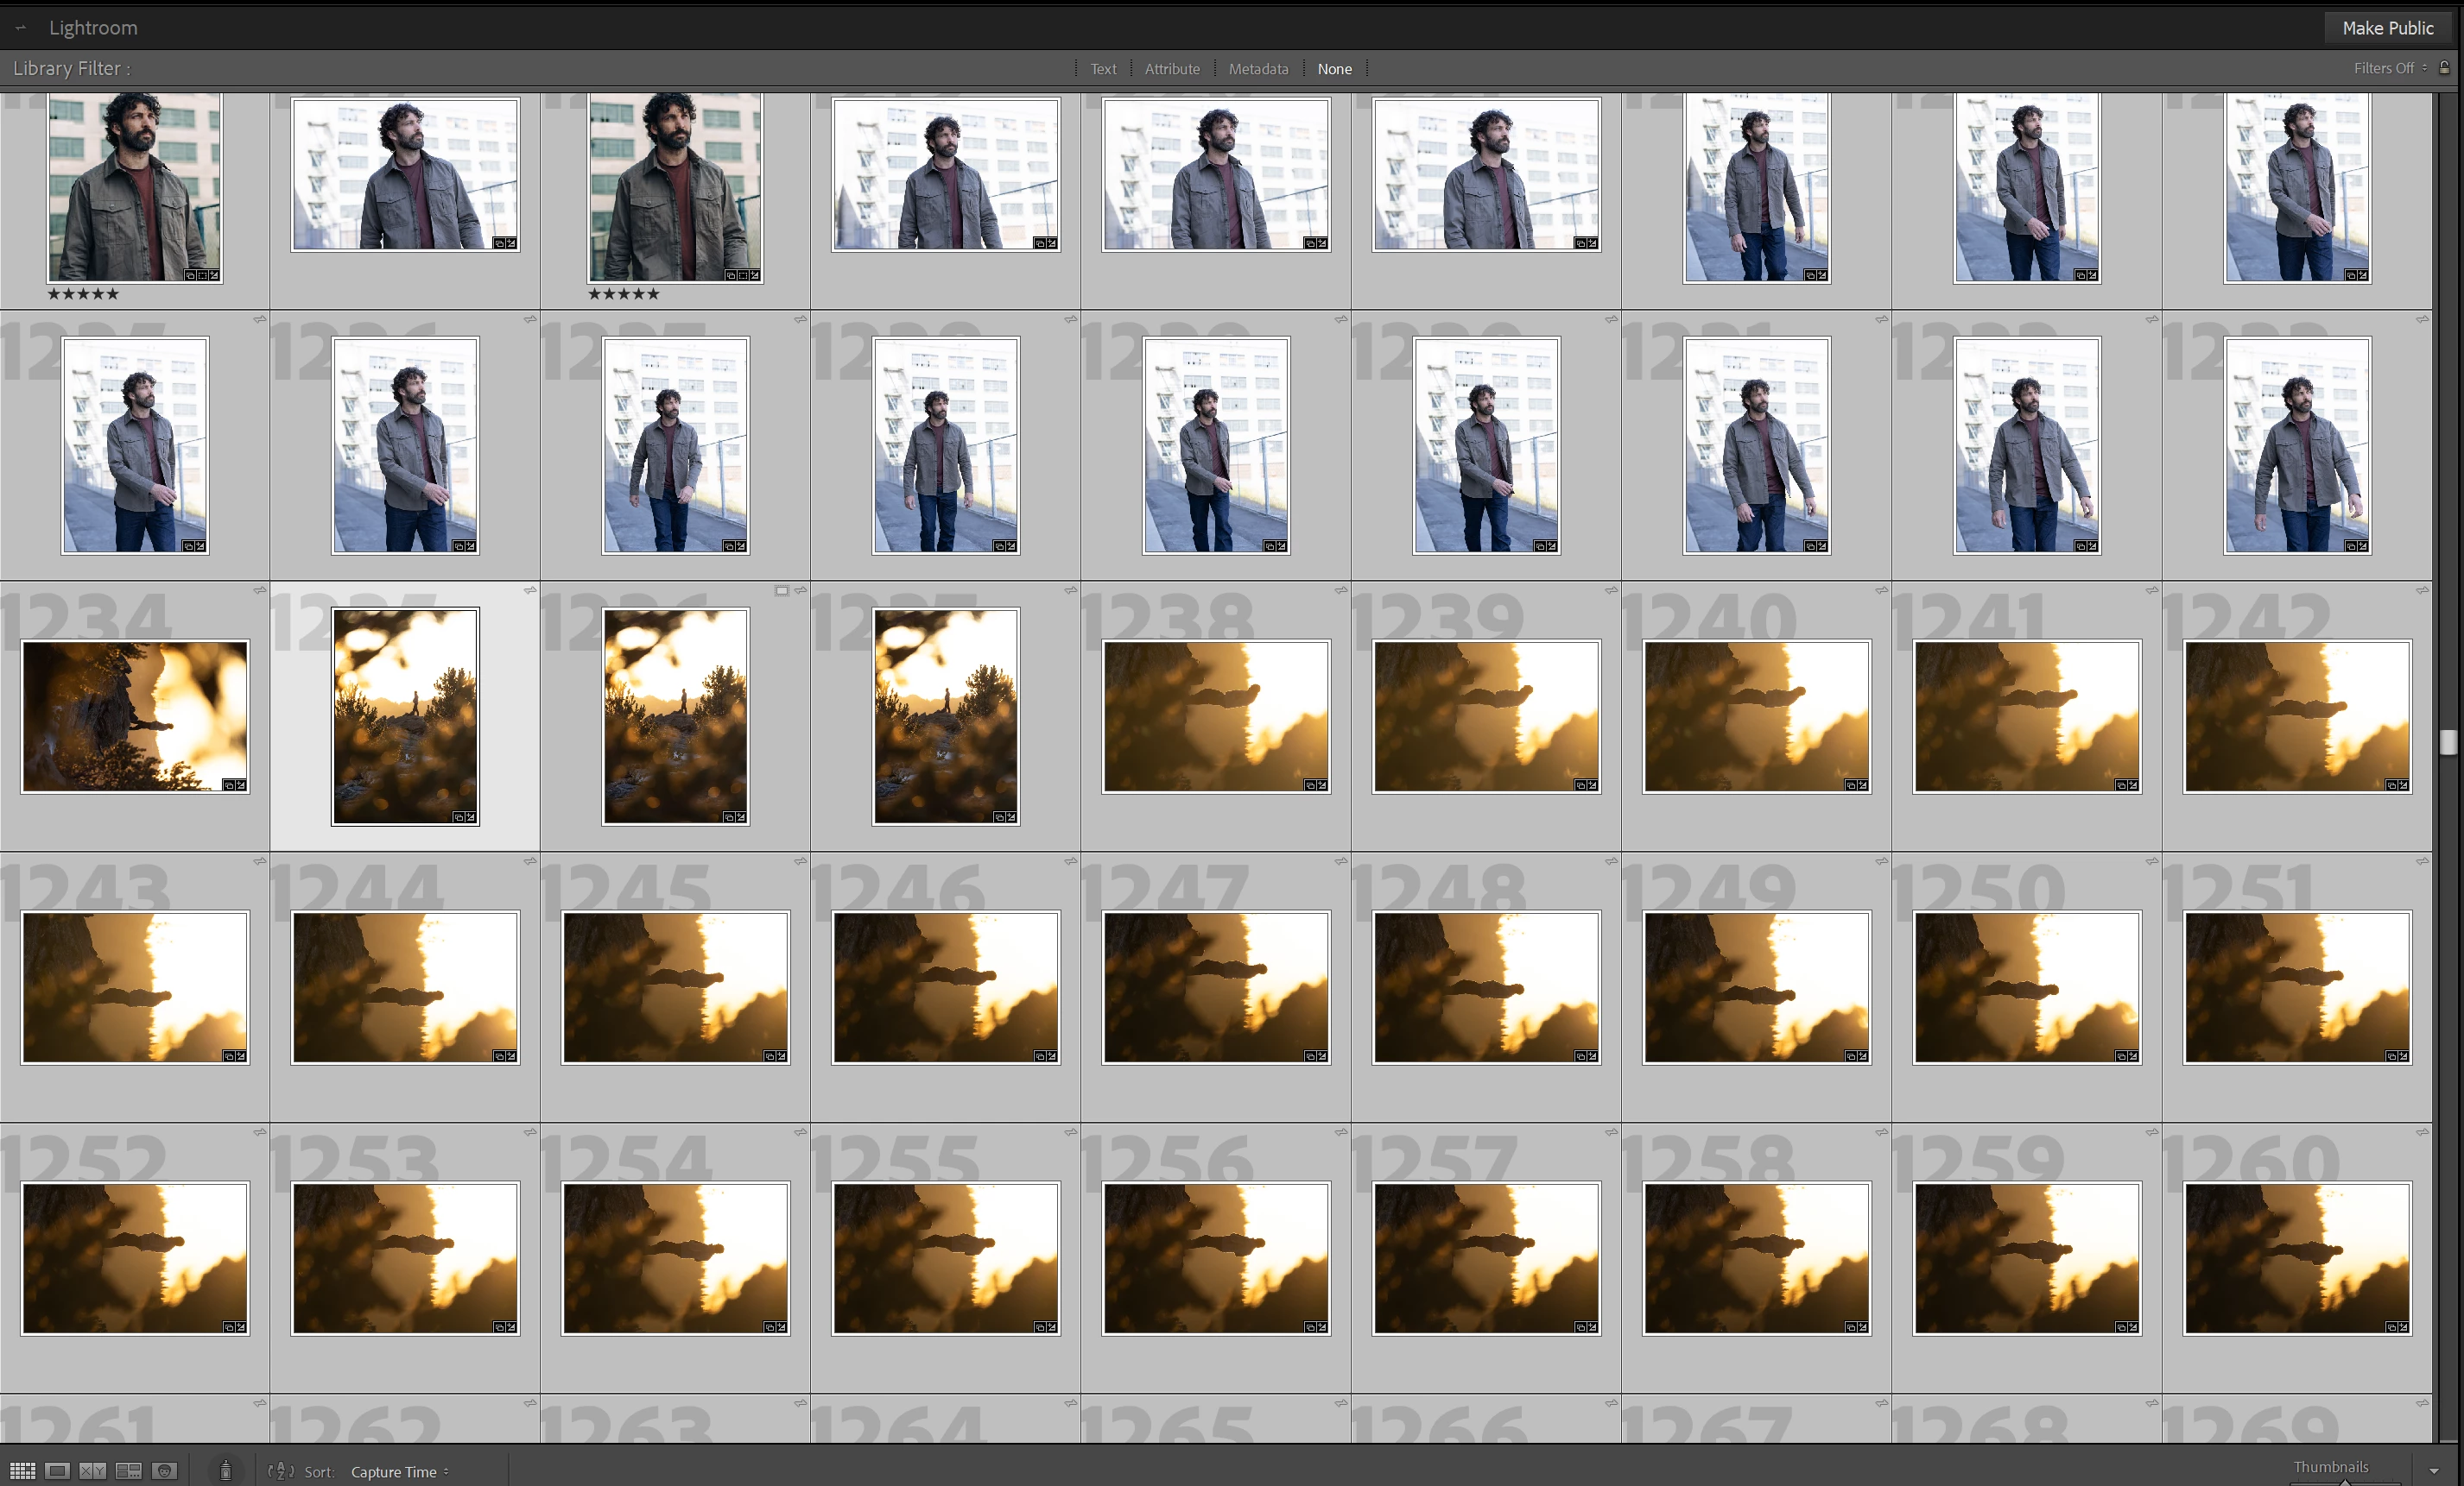
Task: Click rotate arrow on photo 1240 cell
Action: pos(1881,590)
